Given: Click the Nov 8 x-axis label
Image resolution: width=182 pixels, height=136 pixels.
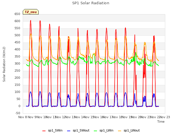Looking at the screenshot, I should tap(22, 117).
